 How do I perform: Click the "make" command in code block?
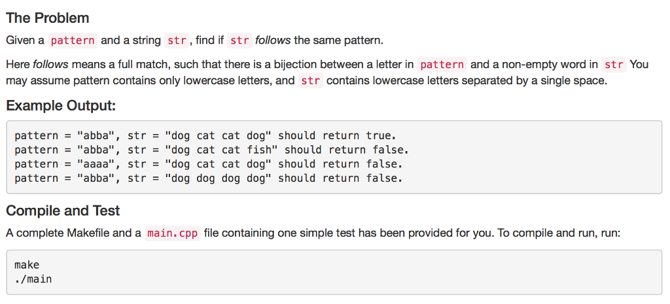(27, 265)
